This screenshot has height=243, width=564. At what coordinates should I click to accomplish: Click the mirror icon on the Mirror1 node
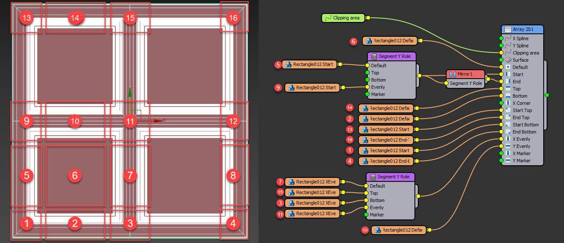452,74
